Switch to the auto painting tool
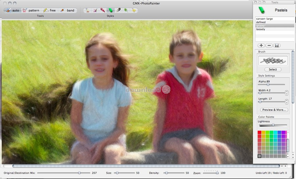This screenshot has height=179, width=296. (x=12, y=11)
